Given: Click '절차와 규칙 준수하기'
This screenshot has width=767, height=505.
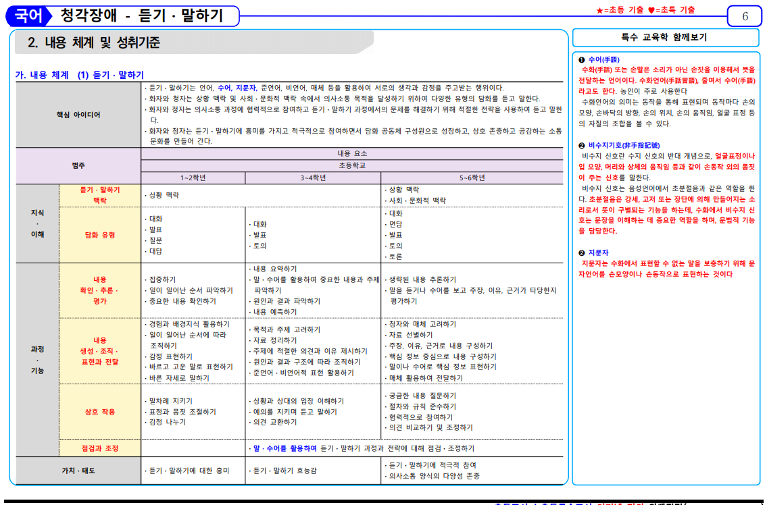Looking at the screenshot, I should click(422, 406).
